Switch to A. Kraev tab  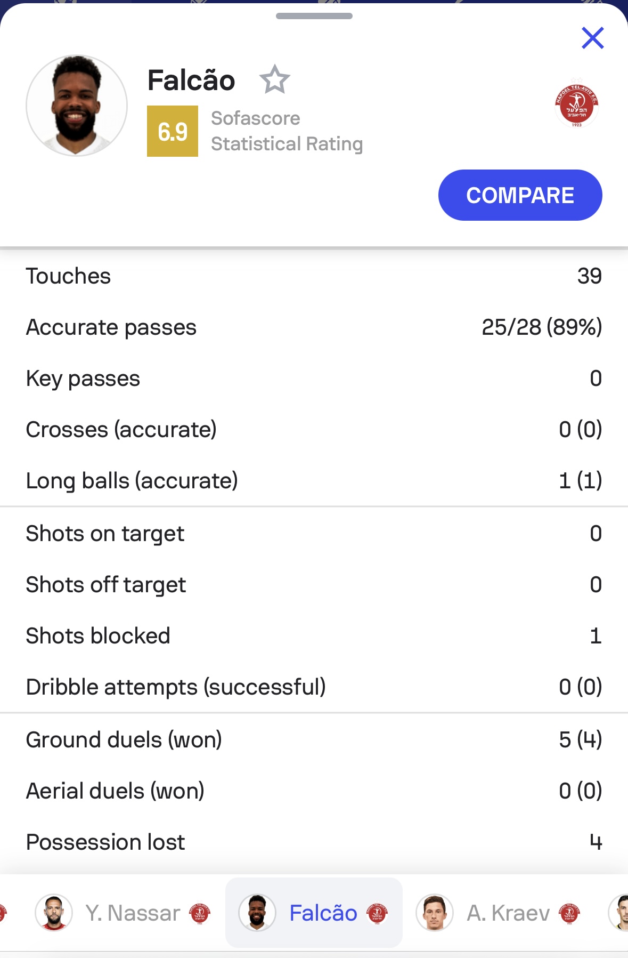pos(498,913)
